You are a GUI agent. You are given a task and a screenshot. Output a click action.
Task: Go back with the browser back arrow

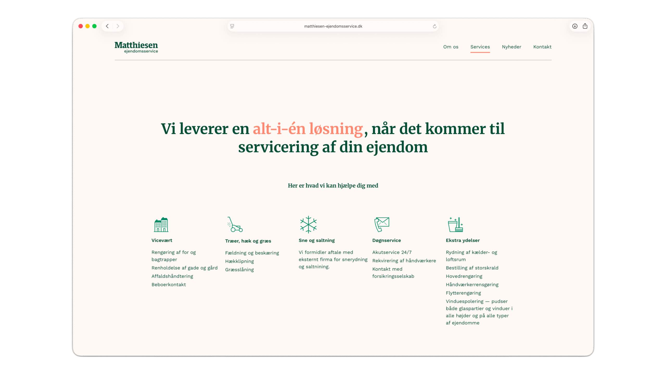pos(107,26)
